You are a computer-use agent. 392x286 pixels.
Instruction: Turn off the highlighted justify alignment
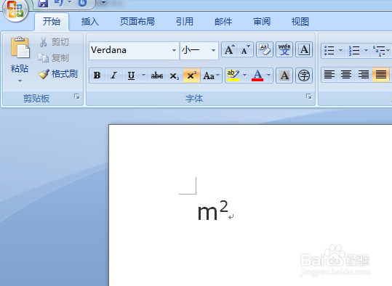381,74
